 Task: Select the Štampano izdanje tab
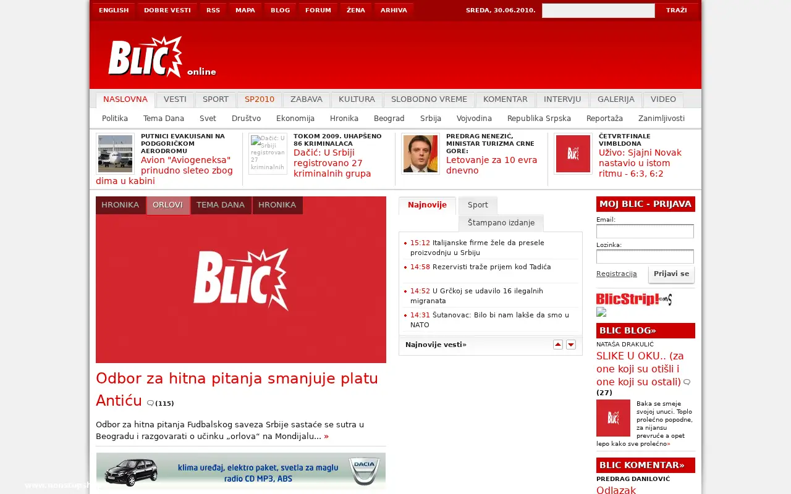point(501,223)
